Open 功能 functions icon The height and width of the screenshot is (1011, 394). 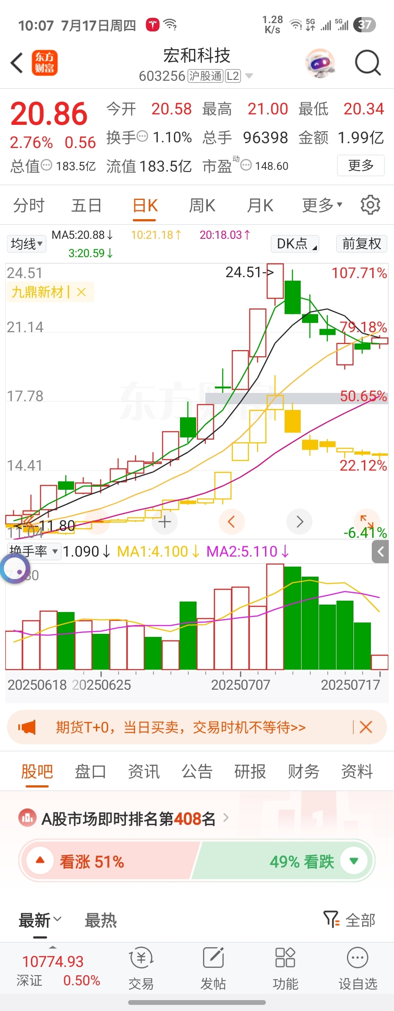pyautogui.click(x=285, y=969)
